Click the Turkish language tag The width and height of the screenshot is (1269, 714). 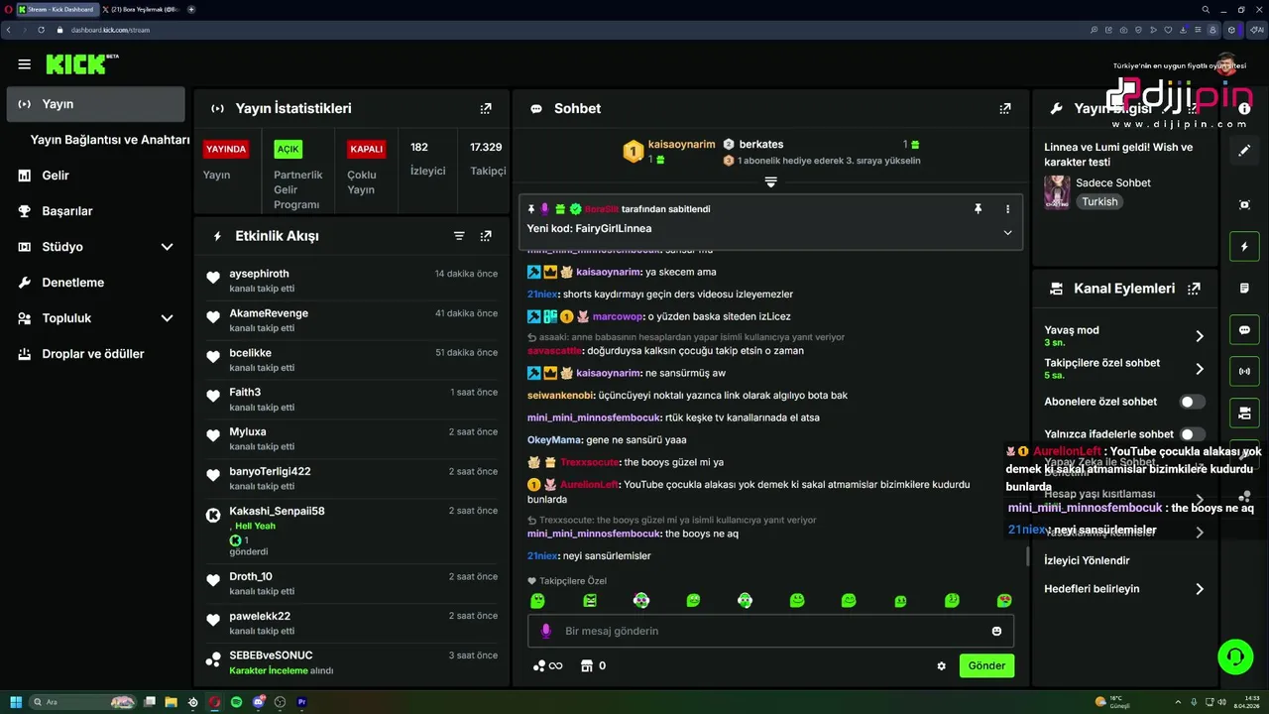click(x=1099, y=201)
